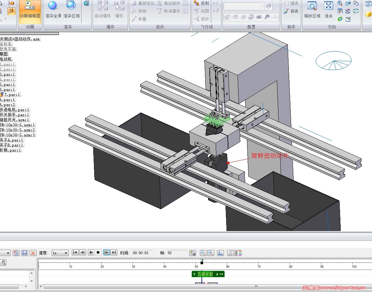Click the 投射 flow line tool
This screenshot has height=292, width=372.
202,3
